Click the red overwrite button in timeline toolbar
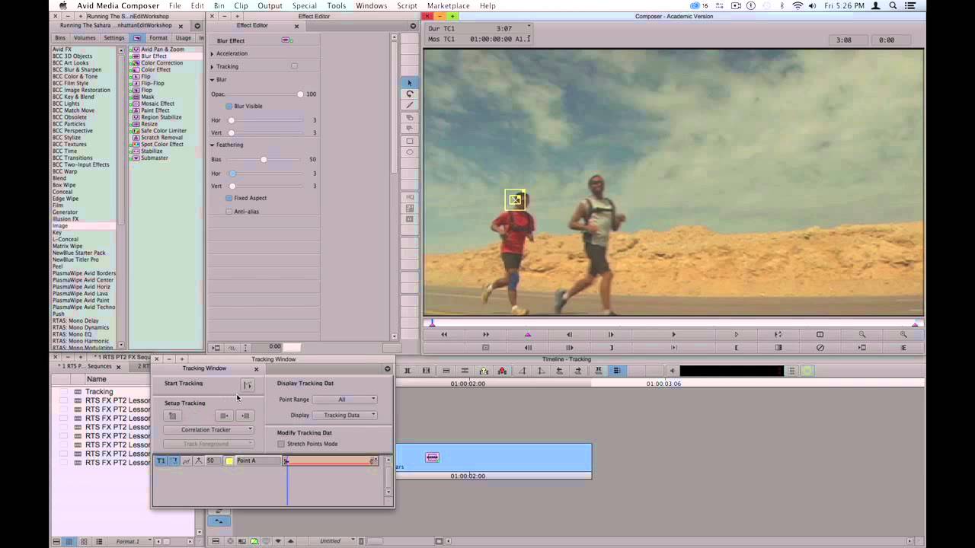 tap(502, 371)
